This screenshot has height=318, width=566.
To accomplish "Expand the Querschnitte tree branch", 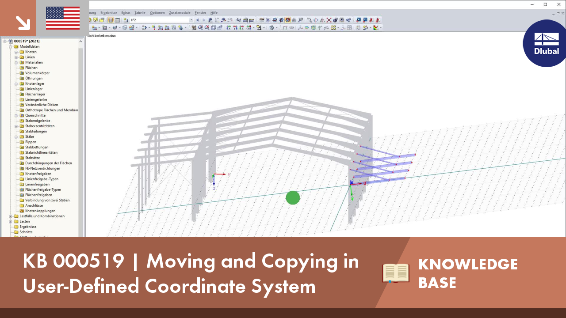I will (x=16, y=116).
